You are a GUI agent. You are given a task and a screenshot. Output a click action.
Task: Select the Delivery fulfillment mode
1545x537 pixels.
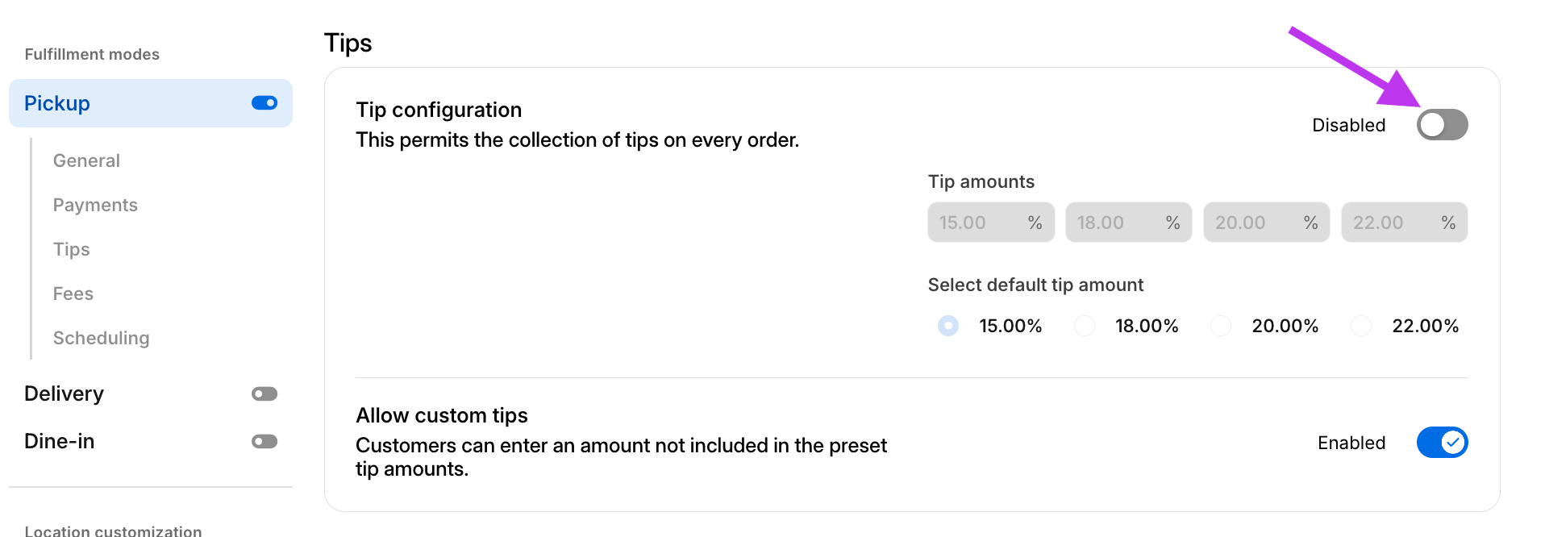pyautogui.click(x=64, y=393)
